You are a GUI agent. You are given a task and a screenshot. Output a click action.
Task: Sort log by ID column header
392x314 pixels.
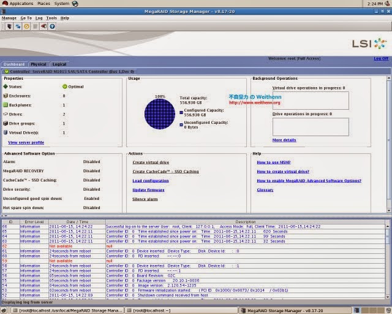click(11, 222)
